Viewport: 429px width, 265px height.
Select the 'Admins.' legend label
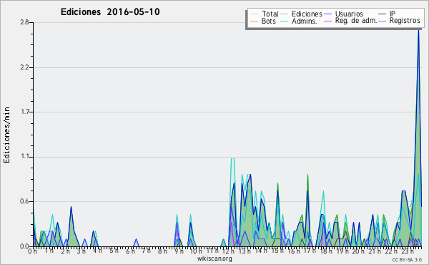click(x=305, y=21)
